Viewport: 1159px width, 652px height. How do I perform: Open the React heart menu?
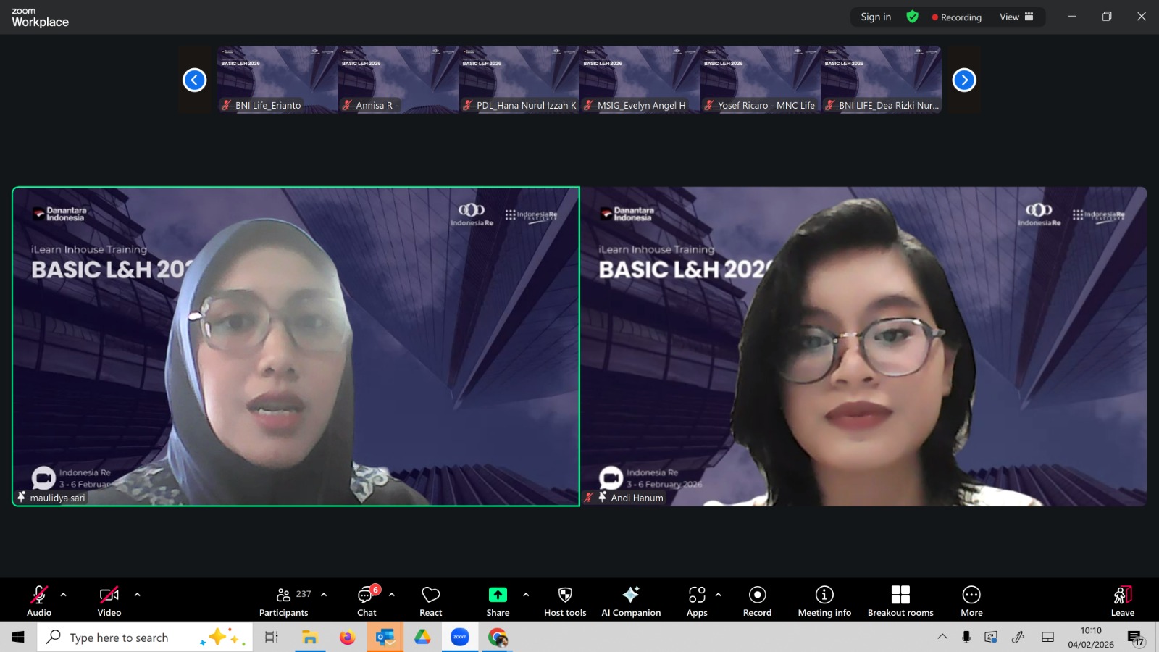click(430, 601)
